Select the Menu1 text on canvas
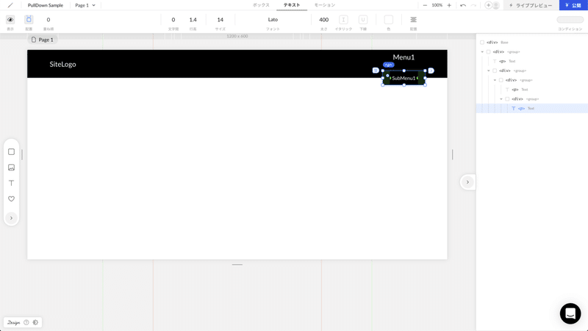Screen dimensions: 588x331 click(x=404, y=57)
